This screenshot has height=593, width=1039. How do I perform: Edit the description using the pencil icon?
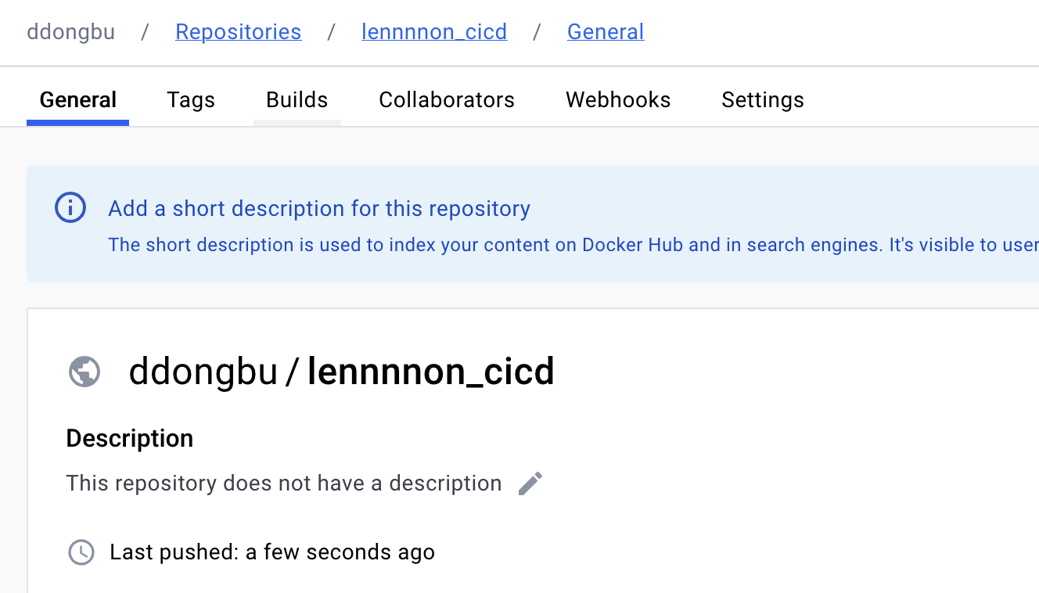[x=530, y=483]
